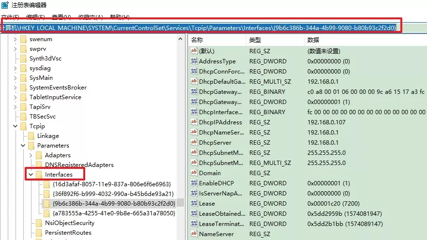Click the DhcpIPAddress string value icon

[x=194, y=122]
